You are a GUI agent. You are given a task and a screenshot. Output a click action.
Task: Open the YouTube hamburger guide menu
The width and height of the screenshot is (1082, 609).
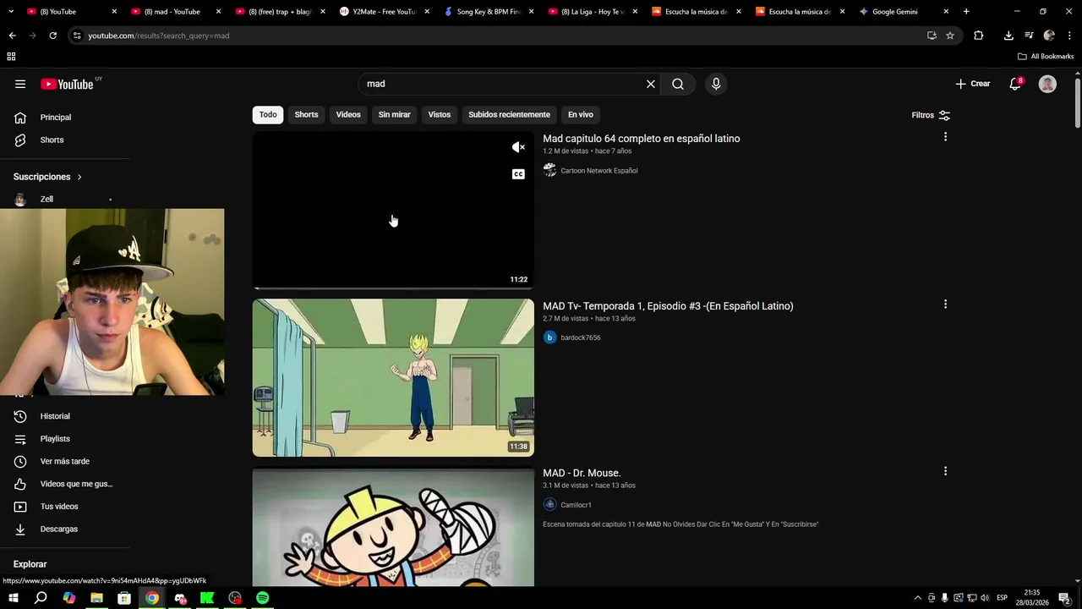20,84
